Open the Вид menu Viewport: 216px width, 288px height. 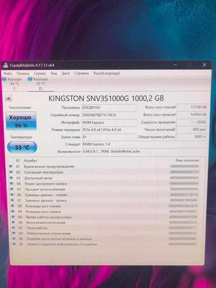(x=54, y=73)
